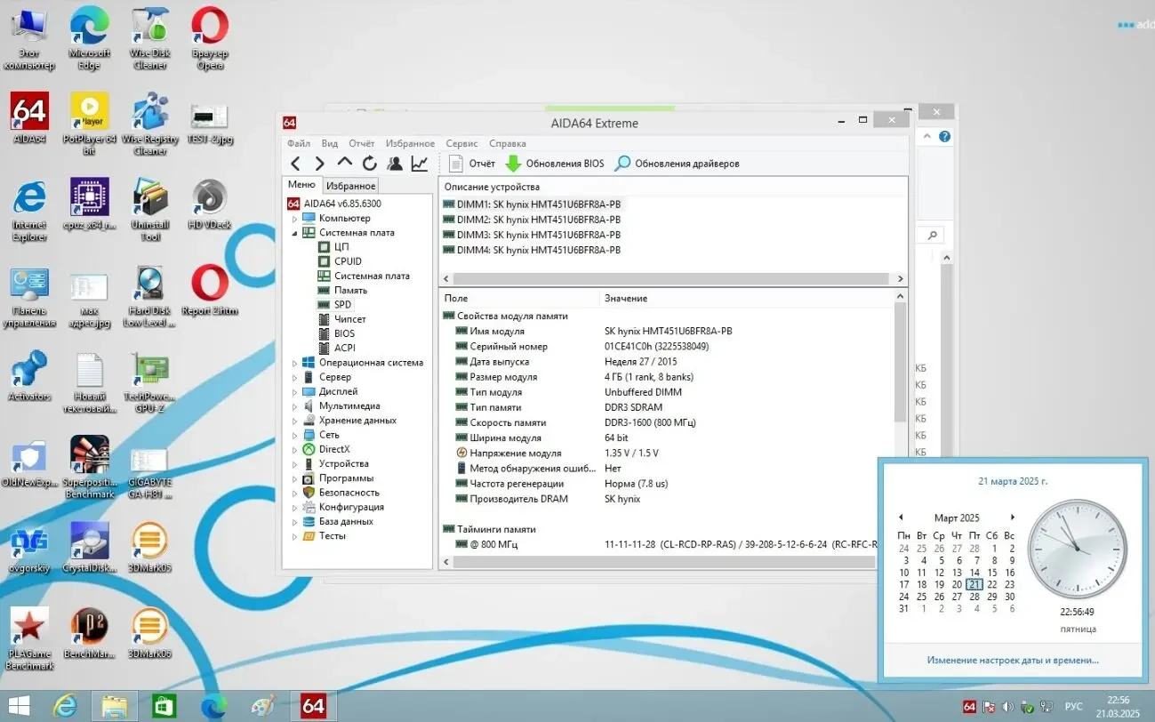The width and height of the screenshot is (1155, 722).
Task: Click the up-level arrow in toolbar
Action: click(x=345, y=164)
